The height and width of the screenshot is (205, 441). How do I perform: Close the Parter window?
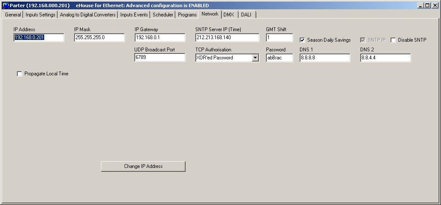[435, 5]
